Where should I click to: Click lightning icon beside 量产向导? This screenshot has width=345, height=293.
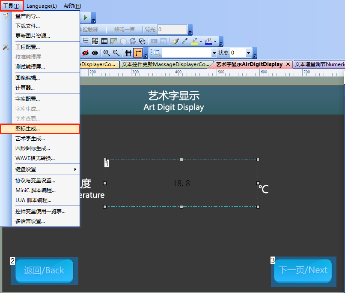pyautogui.click(x=6, y=15)
